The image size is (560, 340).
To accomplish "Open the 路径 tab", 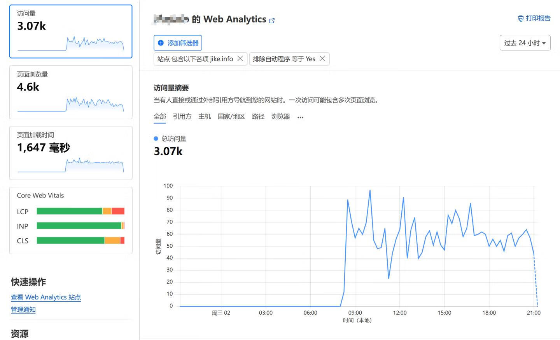I will pos(258,116).
